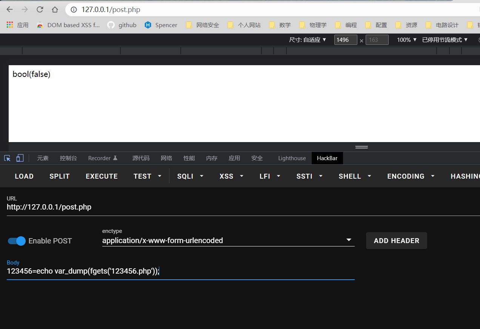The width and height of the screenshot is (480, 329).
Task: Toggle the Enable POST switch
Action: coord(17,241)
